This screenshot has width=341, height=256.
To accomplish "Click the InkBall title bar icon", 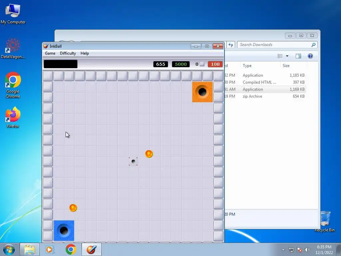I will [x=46, y=46].
